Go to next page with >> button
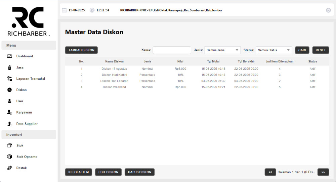336x182 pixels. coord(323,172)
